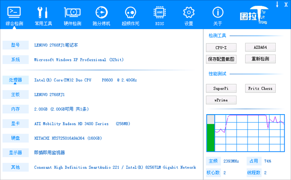Click the green CPU usage bar
The height and width of the screenshot is (180, 291).
(211, 137)
